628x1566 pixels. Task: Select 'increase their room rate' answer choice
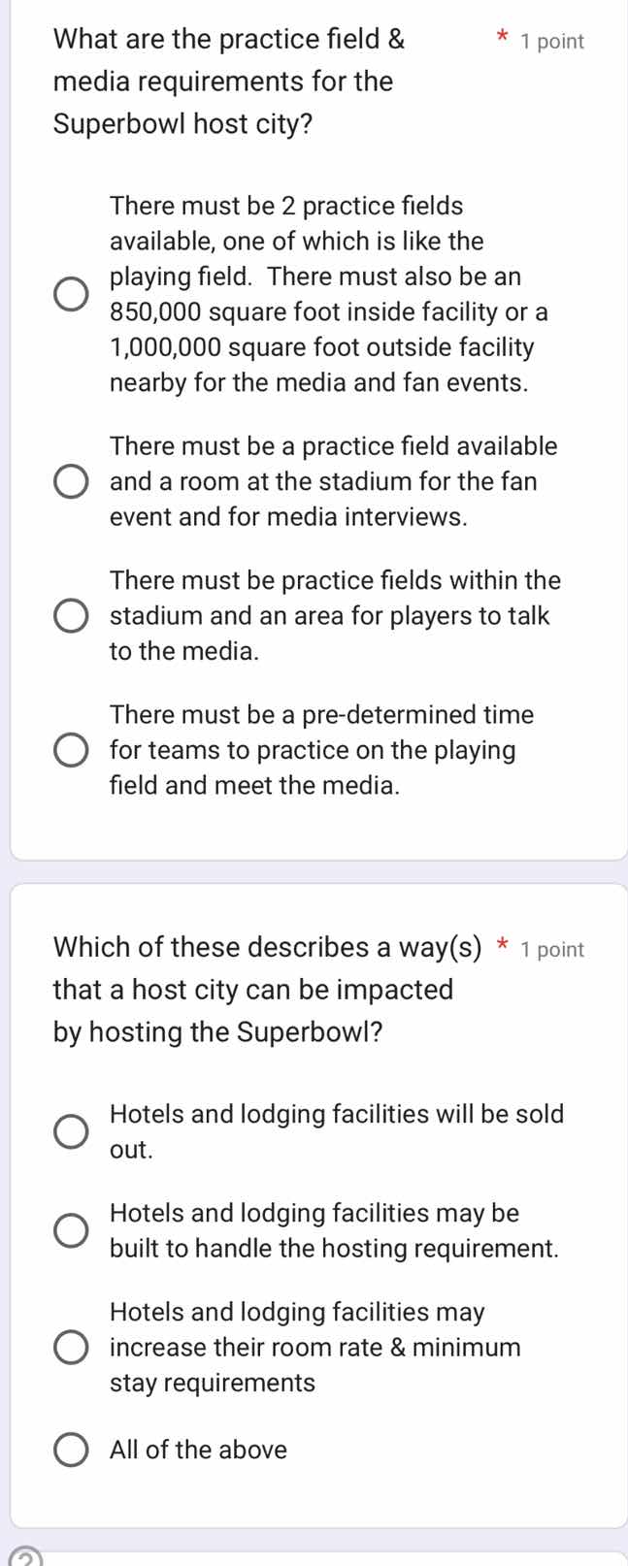tap(69, 1347)
